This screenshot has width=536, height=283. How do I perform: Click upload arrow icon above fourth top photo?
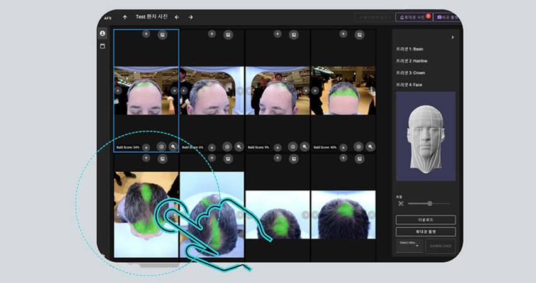tap(343, 35)
